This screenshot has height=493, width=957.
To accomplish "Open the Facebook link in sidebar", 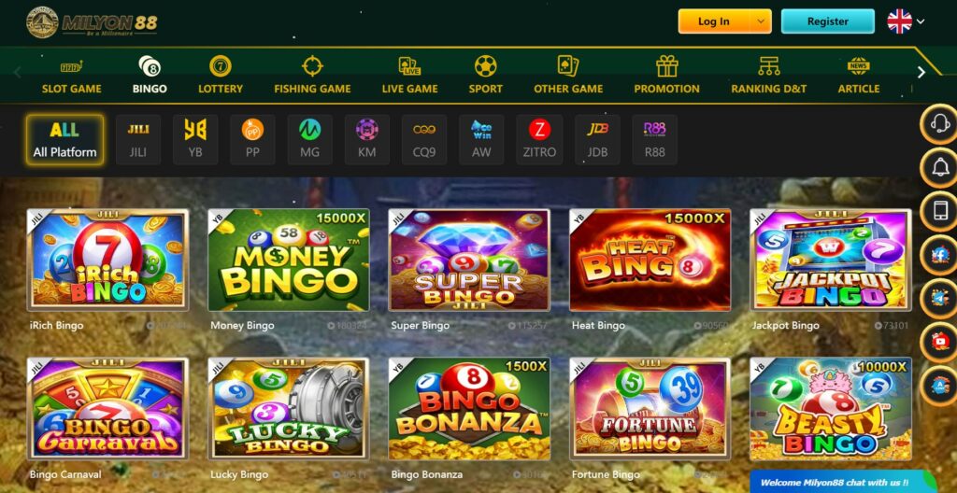I will coord(938,254).
